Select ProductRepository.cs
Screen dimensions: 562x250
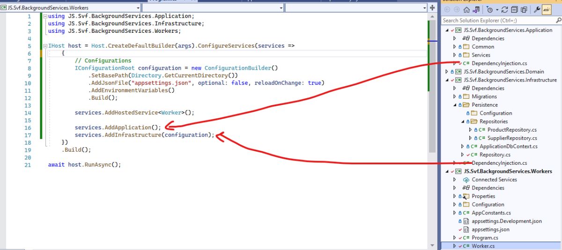pos(512,130)
